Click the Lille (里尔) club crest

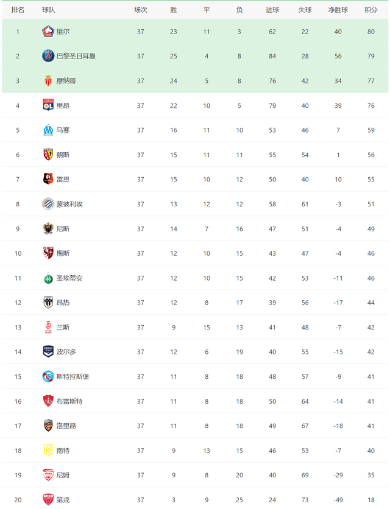(x=48, y=32)
